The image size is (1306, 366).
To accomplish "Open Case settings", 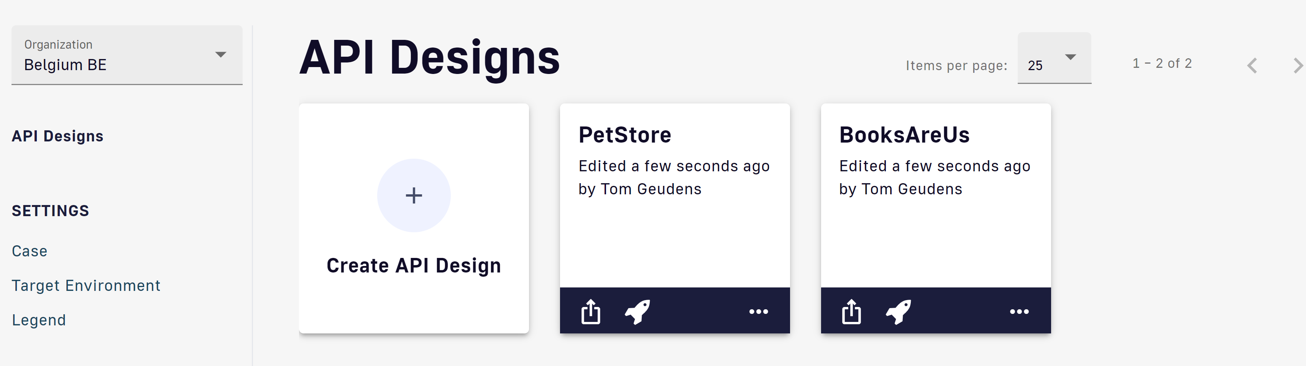I will (30, 251).
